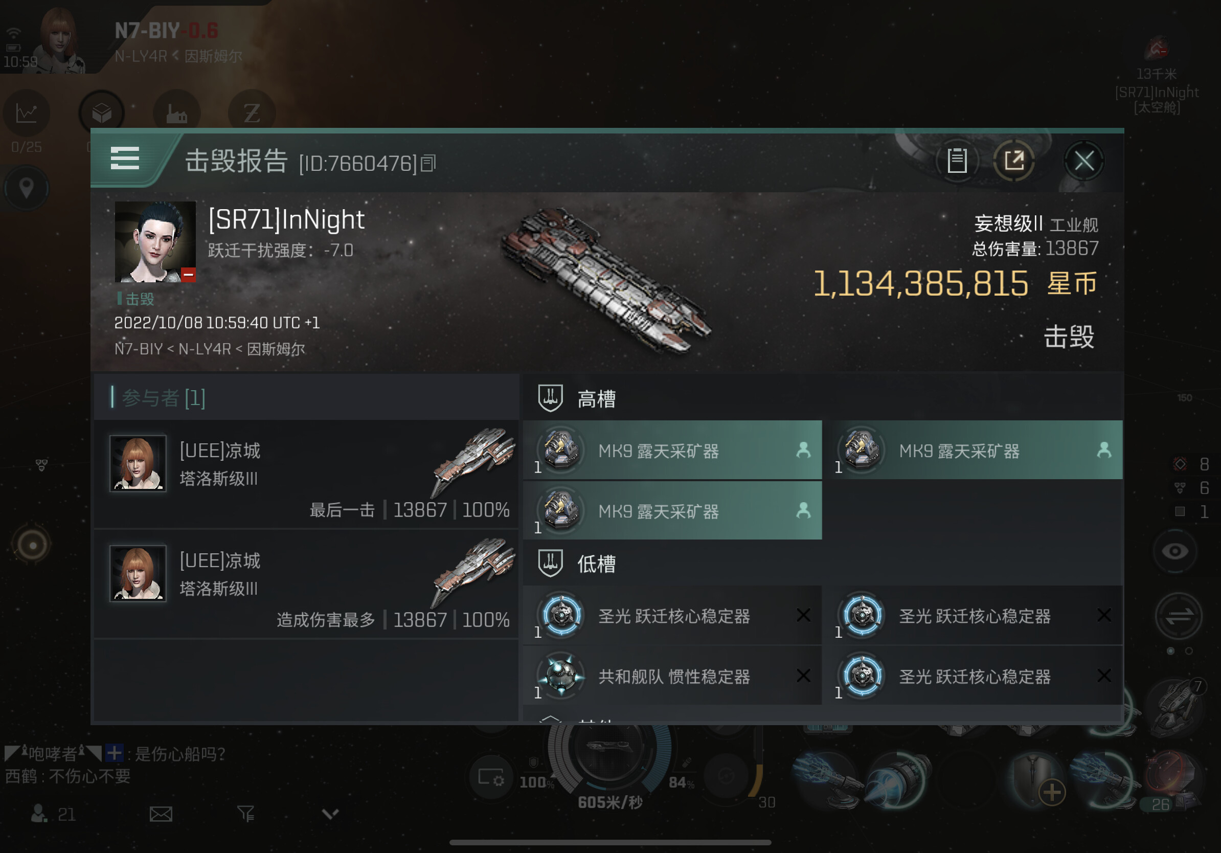Open the chat filter icon
The height and width of the screenshot is (853, 1221).
click(246, 813)
